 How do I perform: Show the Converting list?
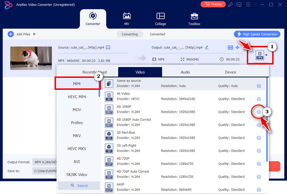point(130,34)
